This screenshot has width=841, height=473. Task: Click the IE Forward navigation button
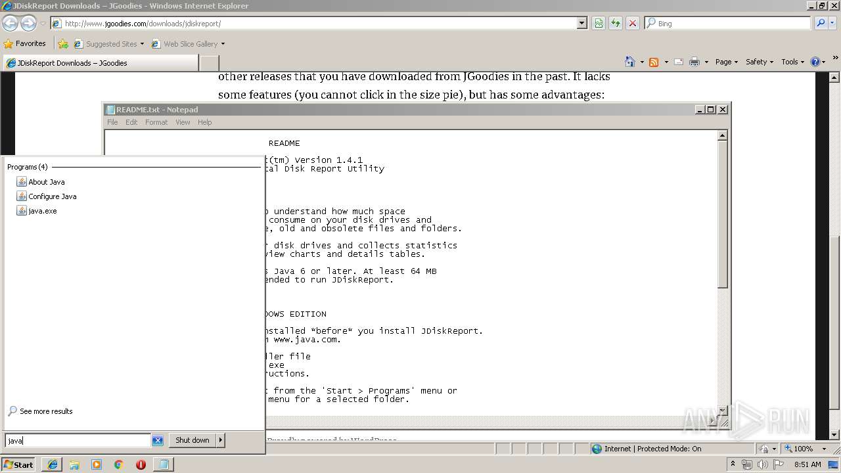28,23
